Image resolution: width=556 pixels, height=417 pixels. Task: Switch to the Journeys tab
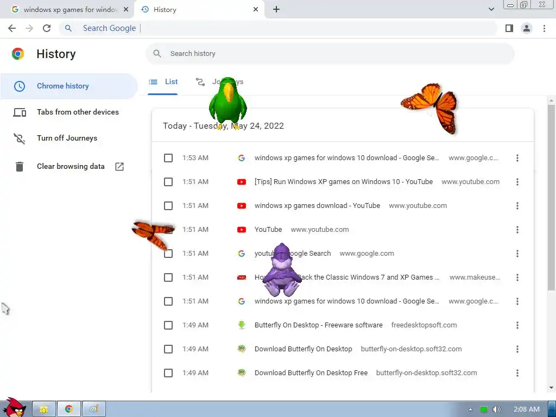219,82
